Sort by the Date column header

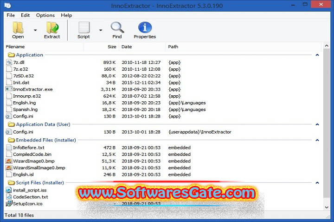click(142, 47)
